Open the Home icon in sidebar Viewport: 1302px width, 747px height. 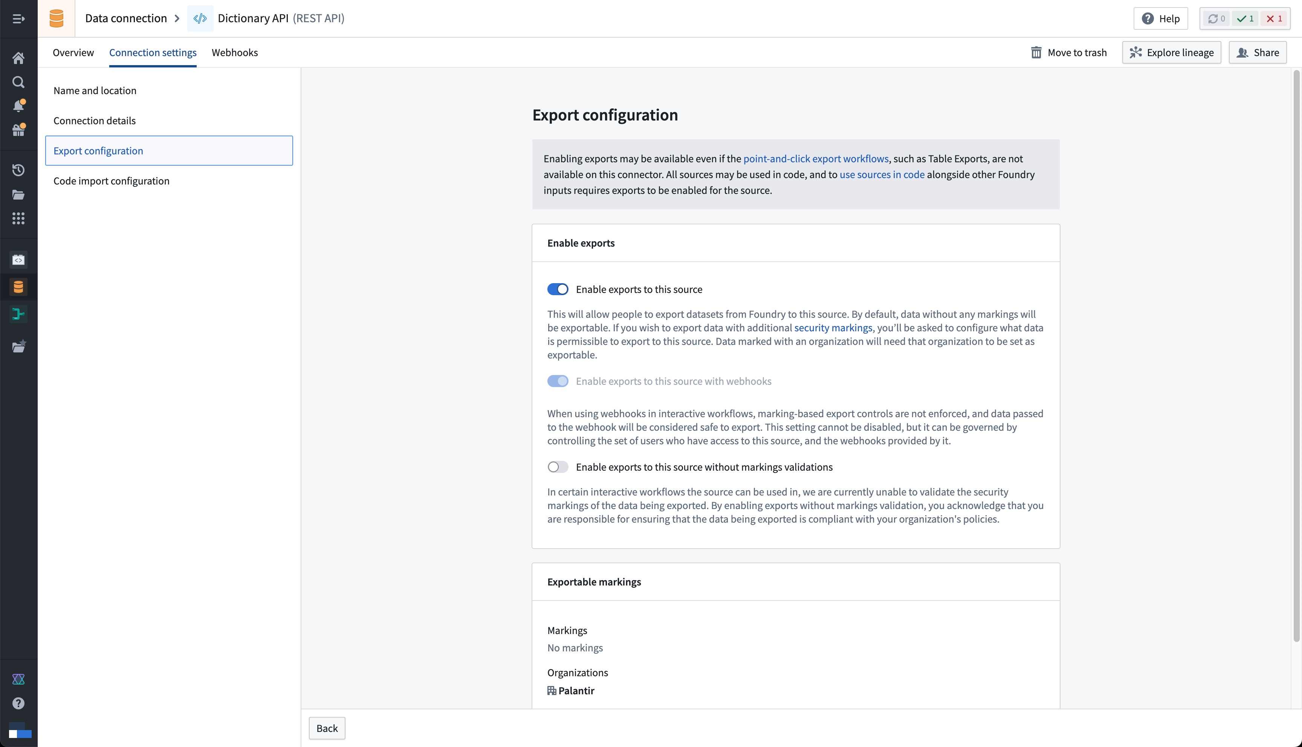tap(18, 58)
